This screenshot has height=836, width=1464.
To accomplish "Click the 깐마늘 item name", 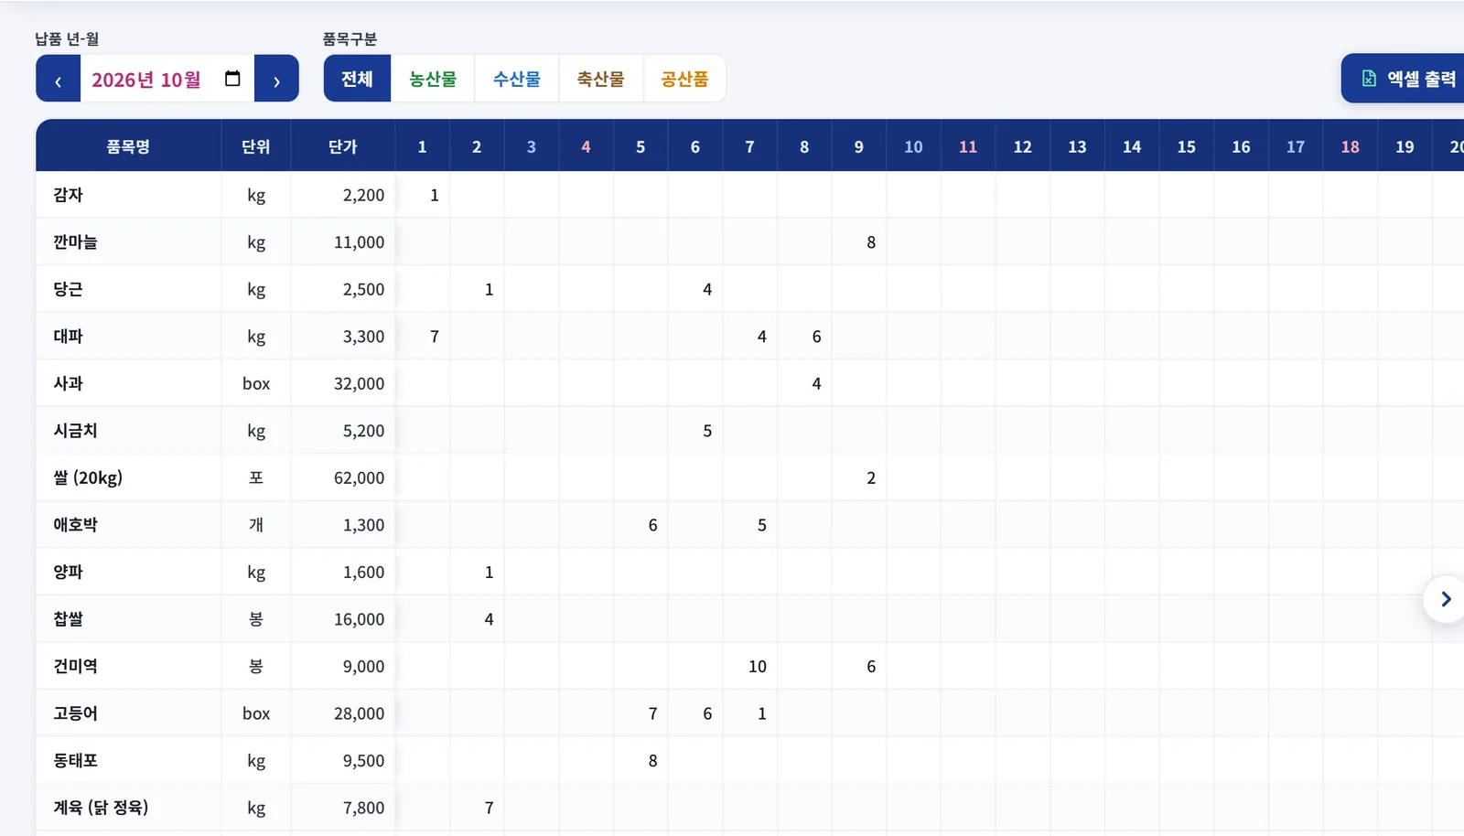I will pos(75,242).
